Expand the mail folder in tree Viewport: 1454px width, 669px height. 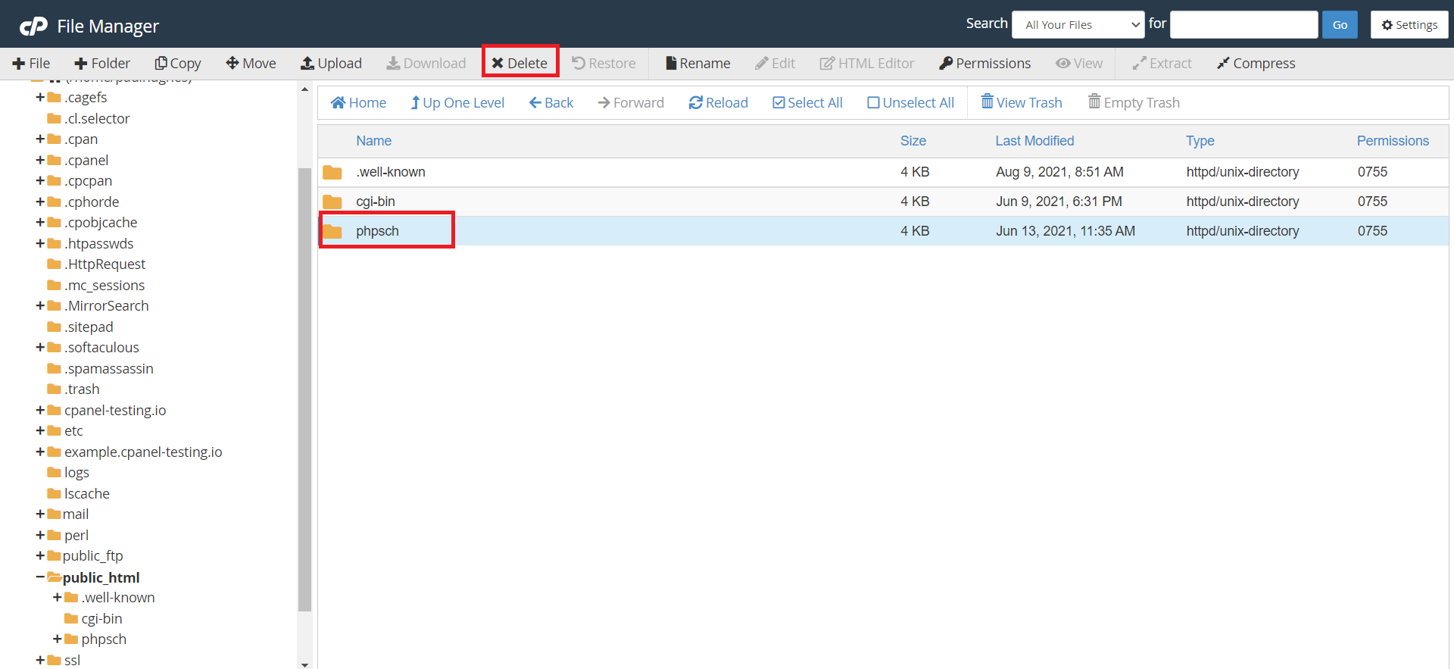[x=40, y=514]
